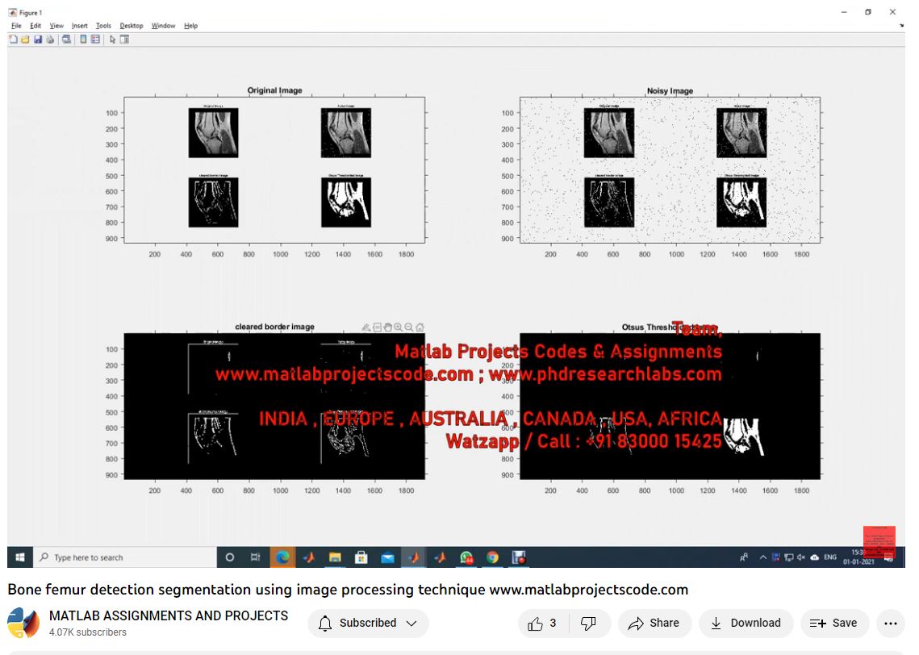
Task: Click the restore view home icon
Action: (420, 327)
